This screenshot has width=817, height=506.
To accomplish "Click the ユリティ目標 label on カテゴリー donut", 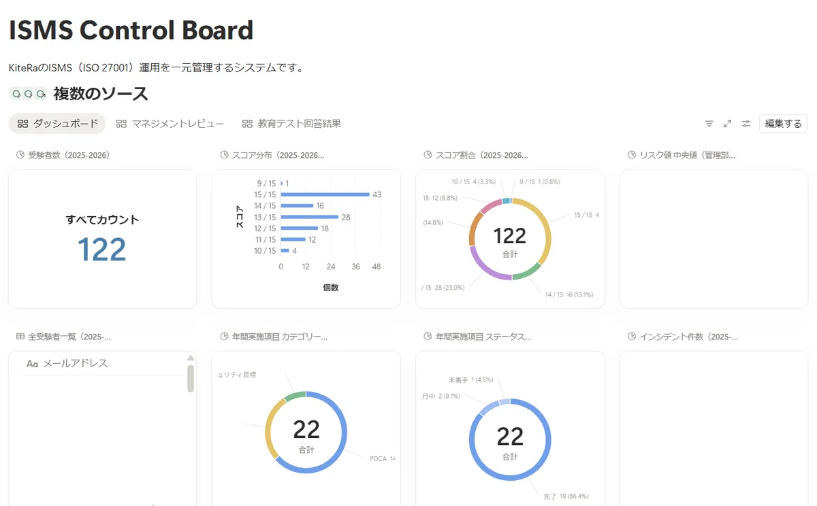I will click(x=237, y=375).
